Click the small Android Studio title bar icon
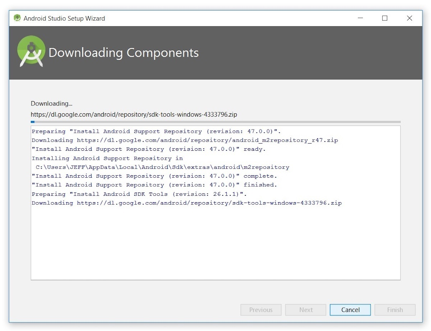Screen dimensions: 431x331 tap(17, 18)
